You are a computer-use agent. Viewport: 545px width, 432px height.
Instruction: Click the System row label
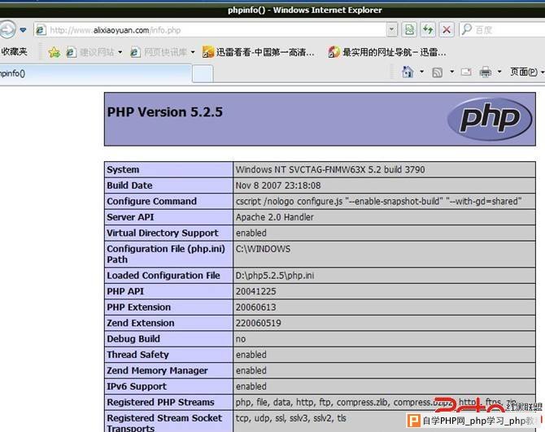123,169
